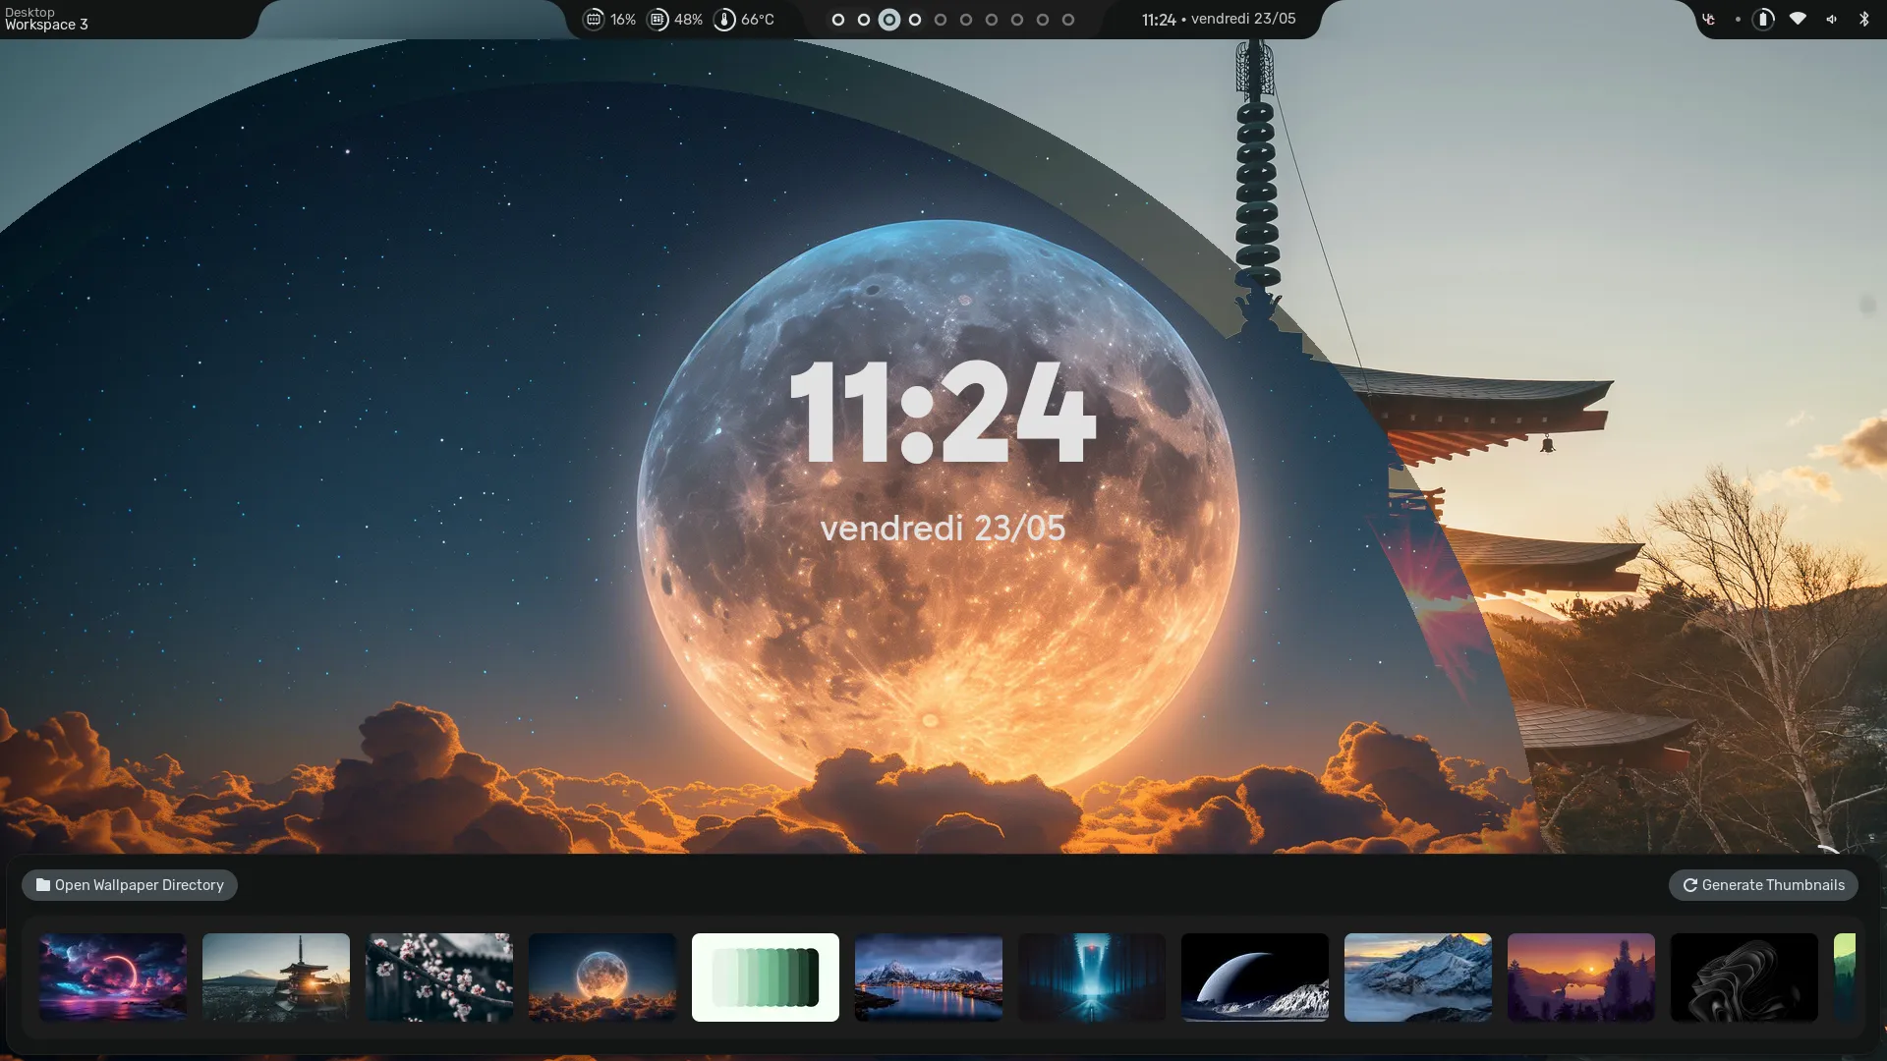The height and width of the screenshot is (1061, 1887).
Task: Switch to workspace 2 indicator dot
Action: (864, 20)
